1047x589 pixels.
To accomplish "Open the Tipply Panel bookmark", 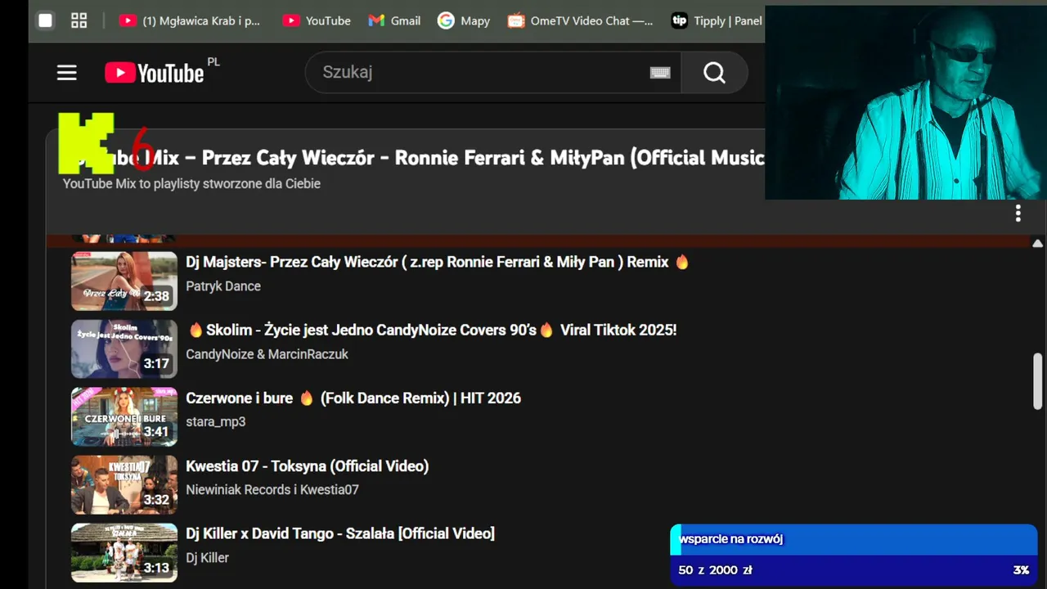I will pos(717,21).
